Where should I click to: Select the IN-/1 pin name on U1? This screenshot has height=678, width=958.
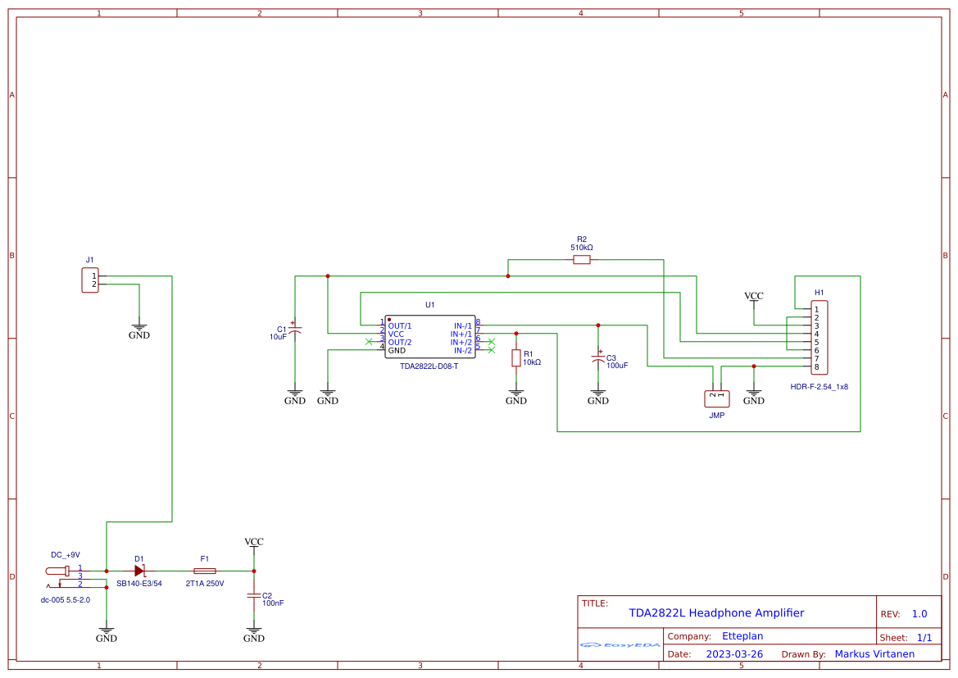tap(462, 325)
